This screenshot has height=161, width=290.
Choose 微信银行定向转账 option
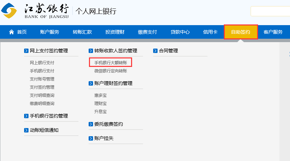point(111,71)
